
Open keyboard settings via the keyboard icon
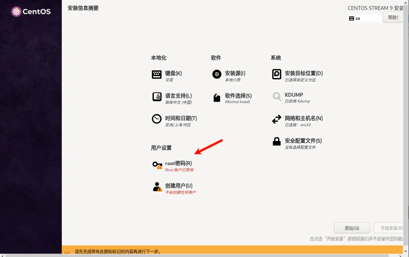click(x=157, y=74)
